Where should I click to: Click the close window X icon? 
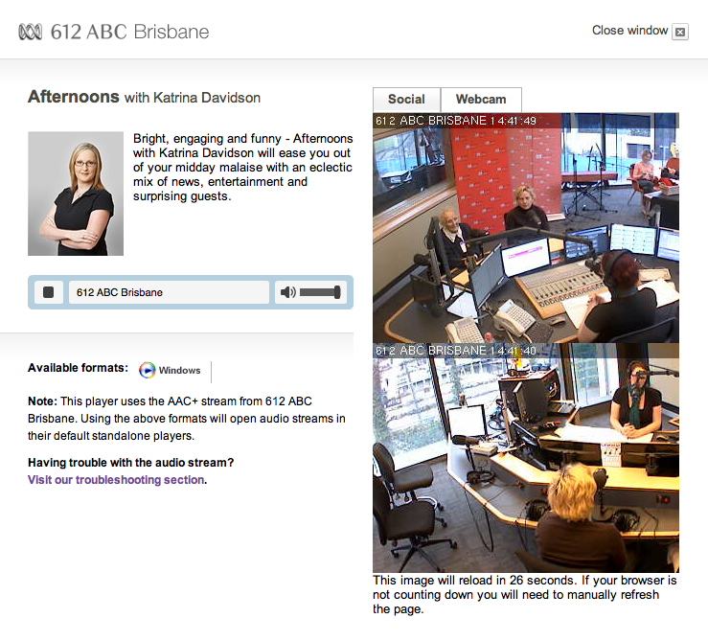[x=680, y=32]
